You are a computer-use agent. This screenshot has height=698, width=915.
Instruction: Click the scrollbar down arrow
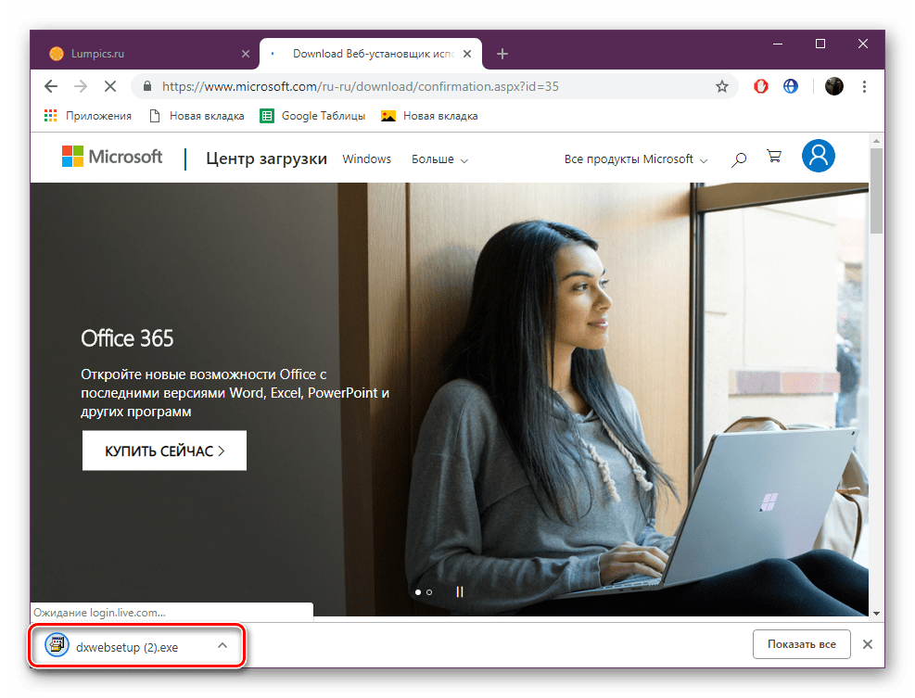tap(876, 613)
